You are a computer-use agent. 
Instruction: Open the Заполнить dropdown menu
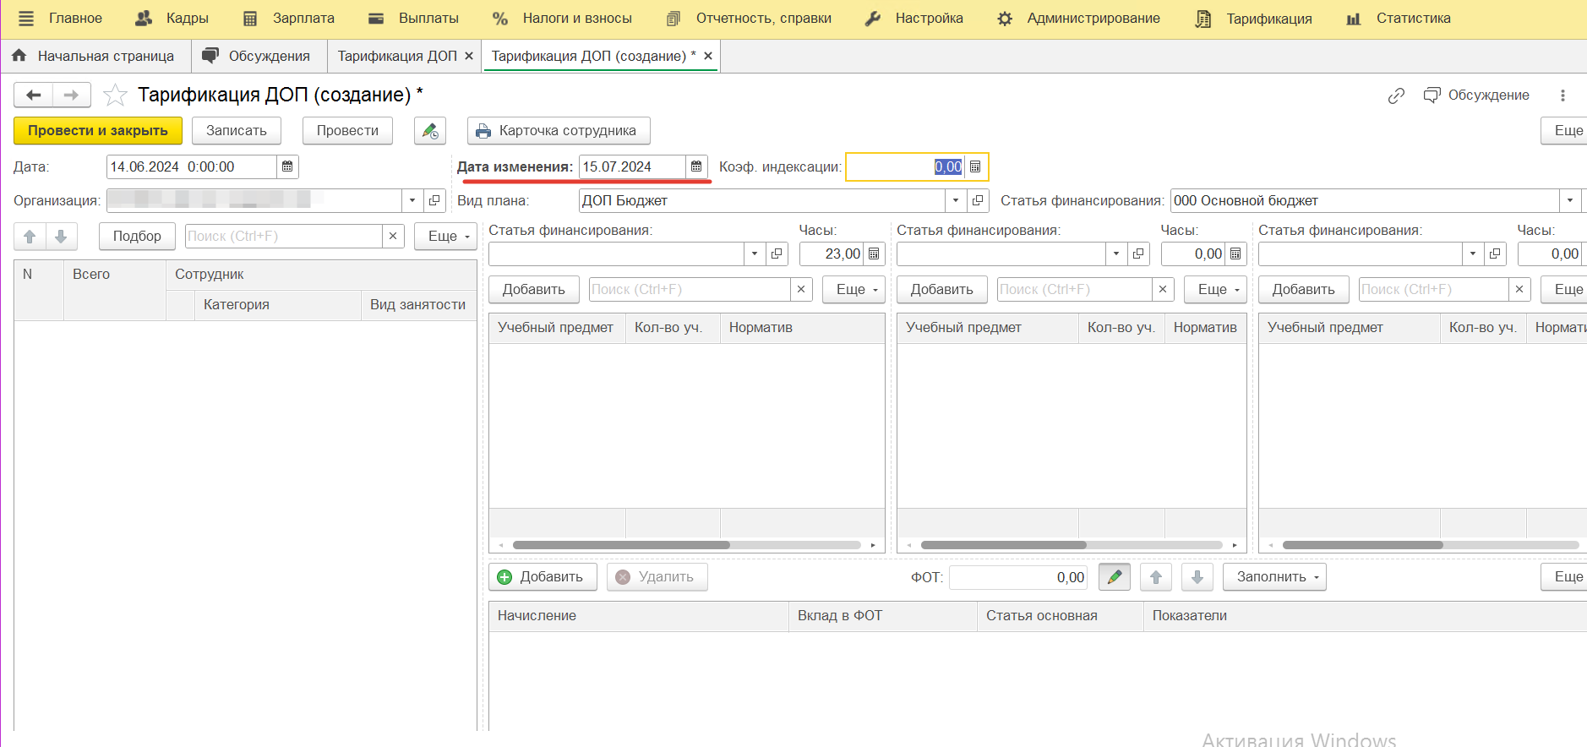click(x=1273, y=577)
